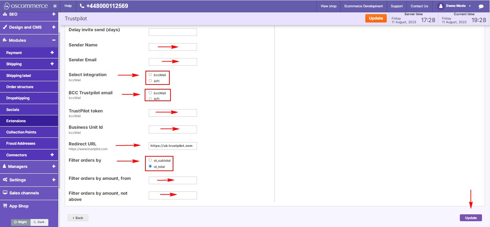Expand the Settings section
Screen dimensions: 490x227
(54, 180)
